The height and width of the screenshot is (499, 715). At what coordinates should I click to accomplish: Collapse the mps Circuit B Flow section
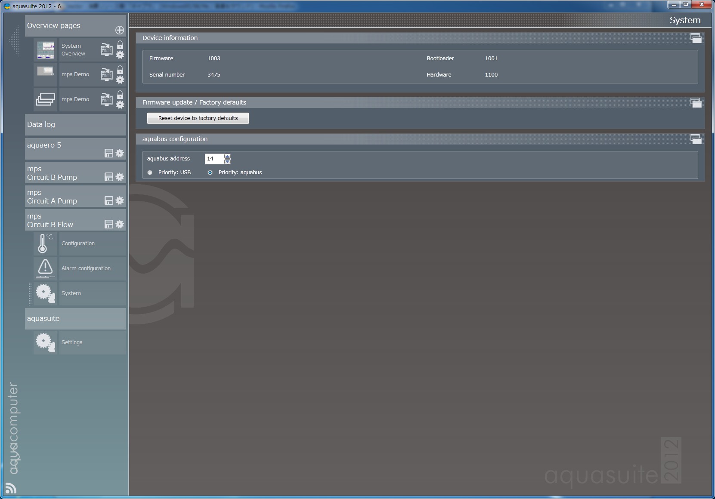(x=75, y=220)
